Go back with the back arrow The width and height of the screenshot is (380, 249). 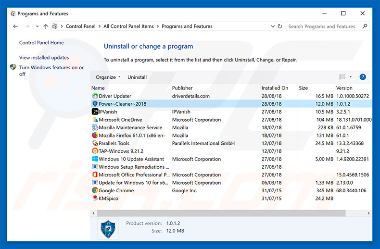15,26
